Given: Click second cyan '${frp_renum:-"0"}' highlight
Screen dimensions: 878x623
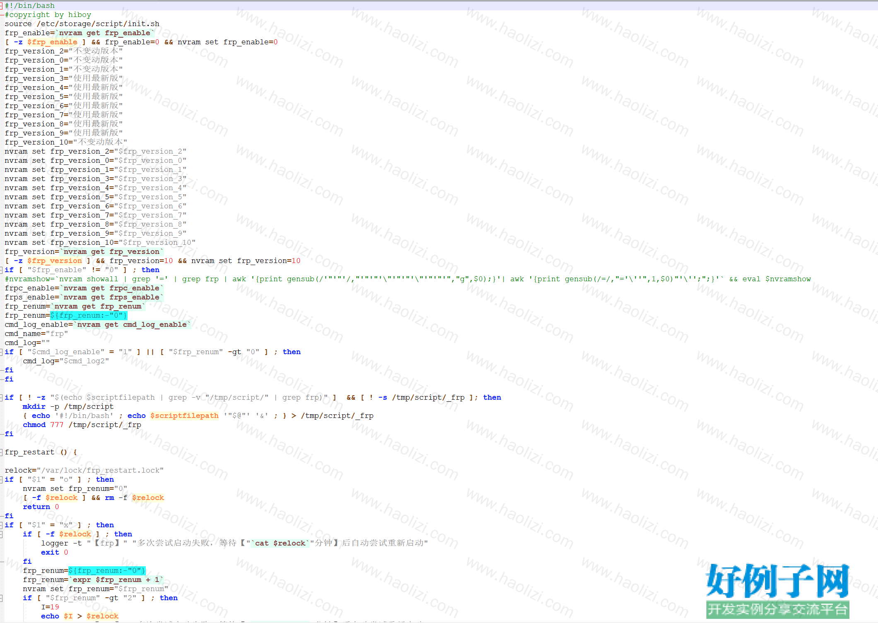Looking at the screenshot, I should (x=107, y=570).
